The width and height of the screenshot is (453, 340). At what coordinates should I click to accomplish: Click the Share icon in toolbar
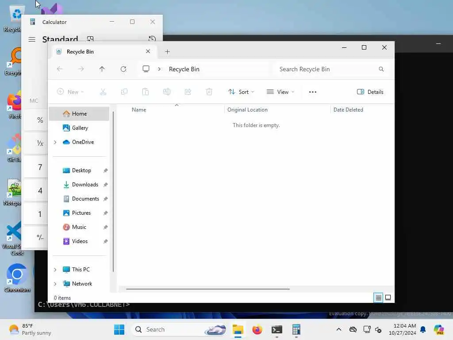pos(188,92)
